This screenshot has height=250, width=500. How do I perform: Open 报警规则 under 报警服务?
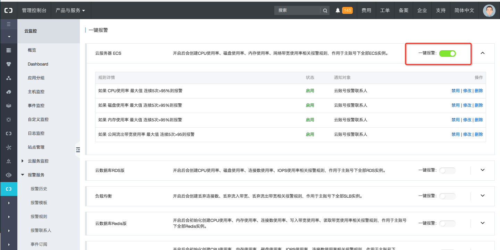[x=39, y=217]
